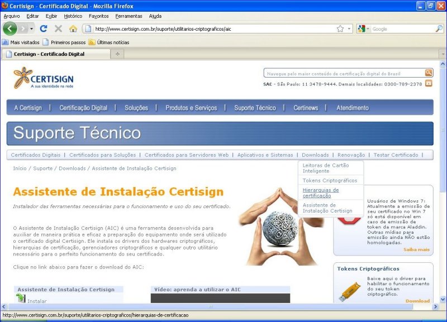This screenshot has width=447, height=322.
Task: Click the orange site search button
Action: pyautogui.click(x=429, y=73)
